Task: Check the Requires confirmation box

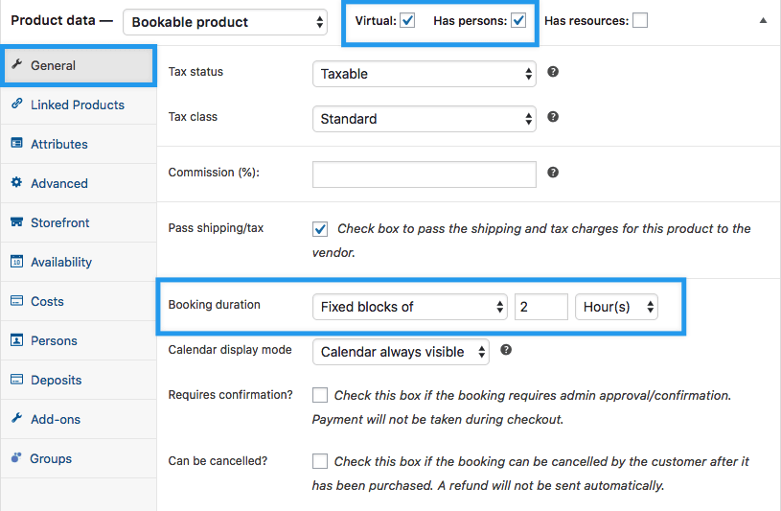Action: coord(320,395)
